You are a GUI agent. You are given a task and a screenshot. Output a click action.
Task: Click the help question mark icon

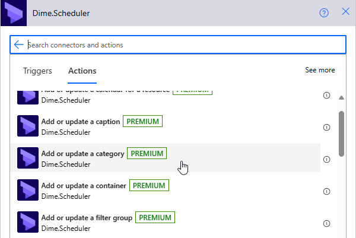coord(324,12)
